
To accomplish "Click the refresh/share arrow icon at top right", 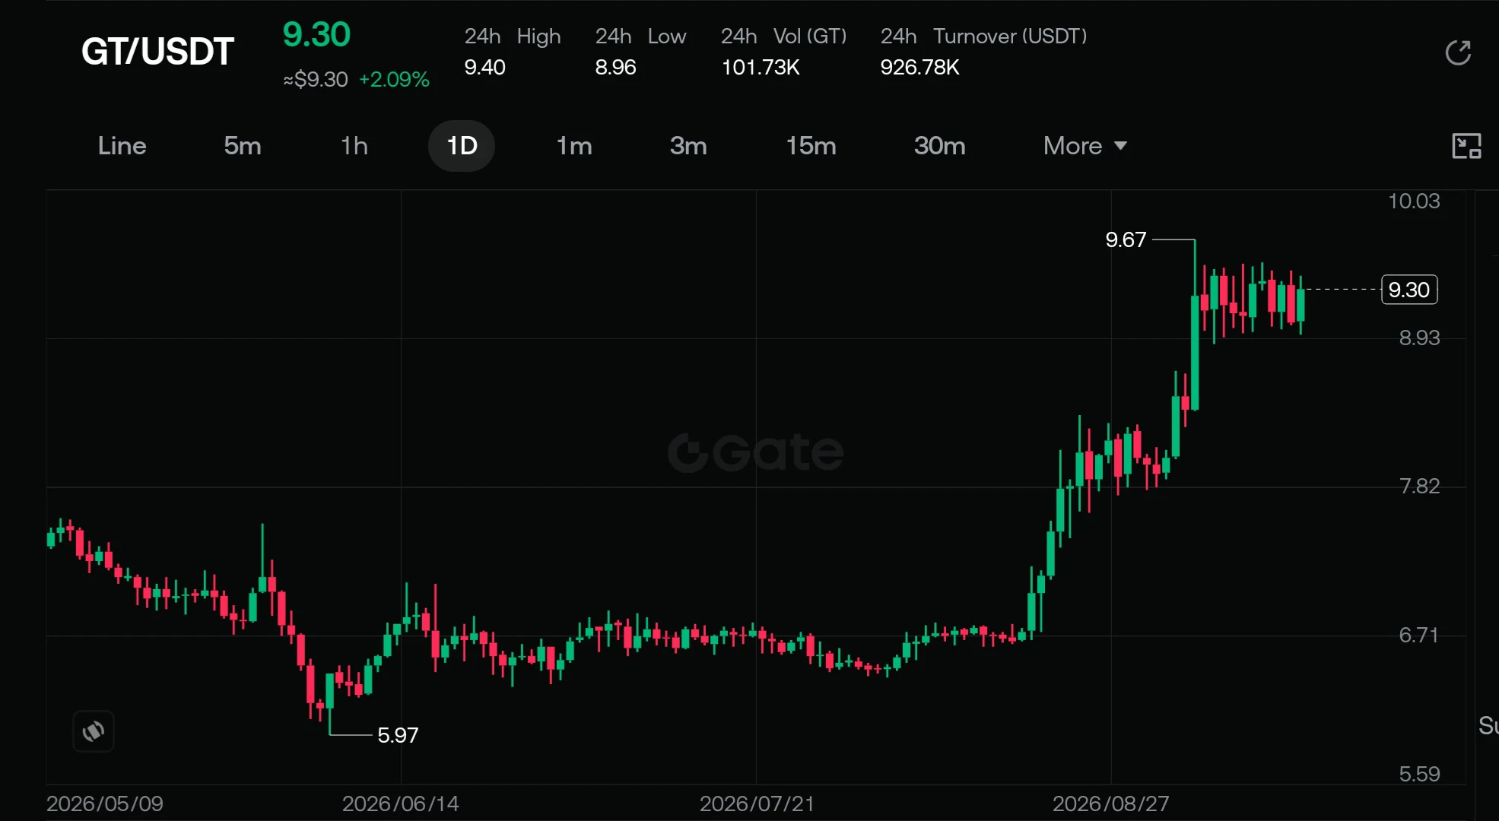I will coord(1458,52).
